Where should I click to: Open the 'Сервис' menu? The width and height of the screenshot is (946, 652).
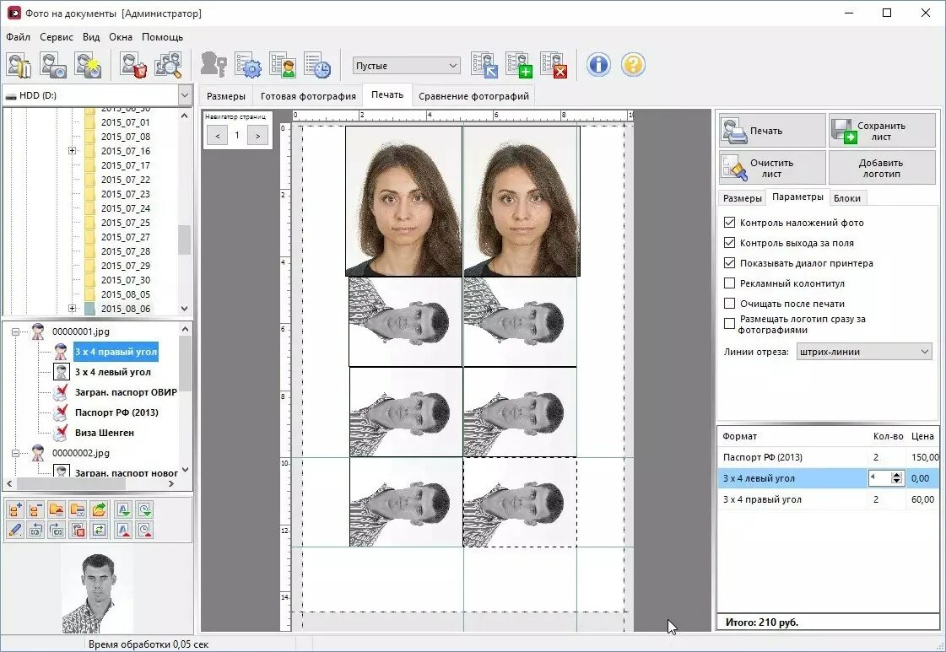click(x=57, y=37)
